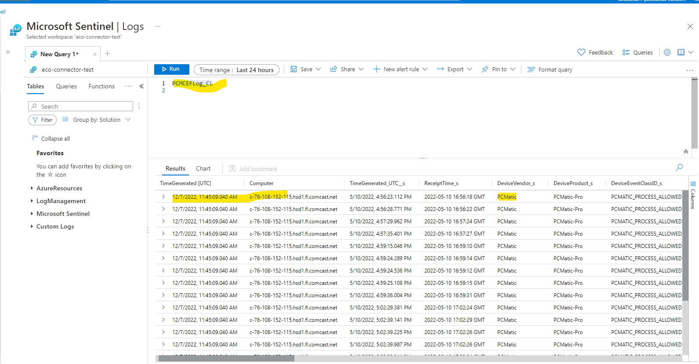Click the Format query icon
Screen dimensions: 699x364
tap(531, 69)
